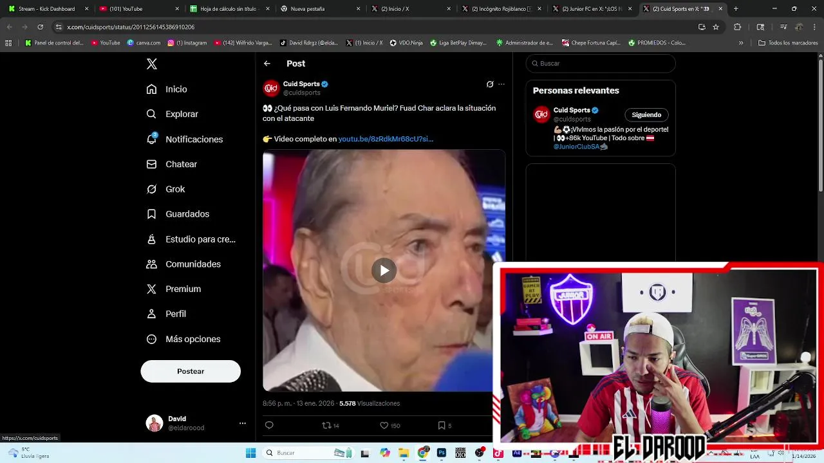The image size is (824, 463).
Task: Switch to the Nueva pestaña tab
Action: tap(320, 9)
